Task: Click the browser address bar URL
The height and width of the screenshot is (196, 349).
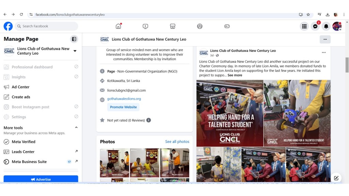Action: (x=70, y=15)
